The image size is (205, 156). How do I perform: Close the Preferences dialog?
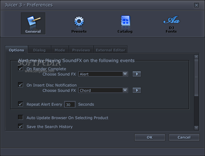pyautogui.click(x=196, y=5)
